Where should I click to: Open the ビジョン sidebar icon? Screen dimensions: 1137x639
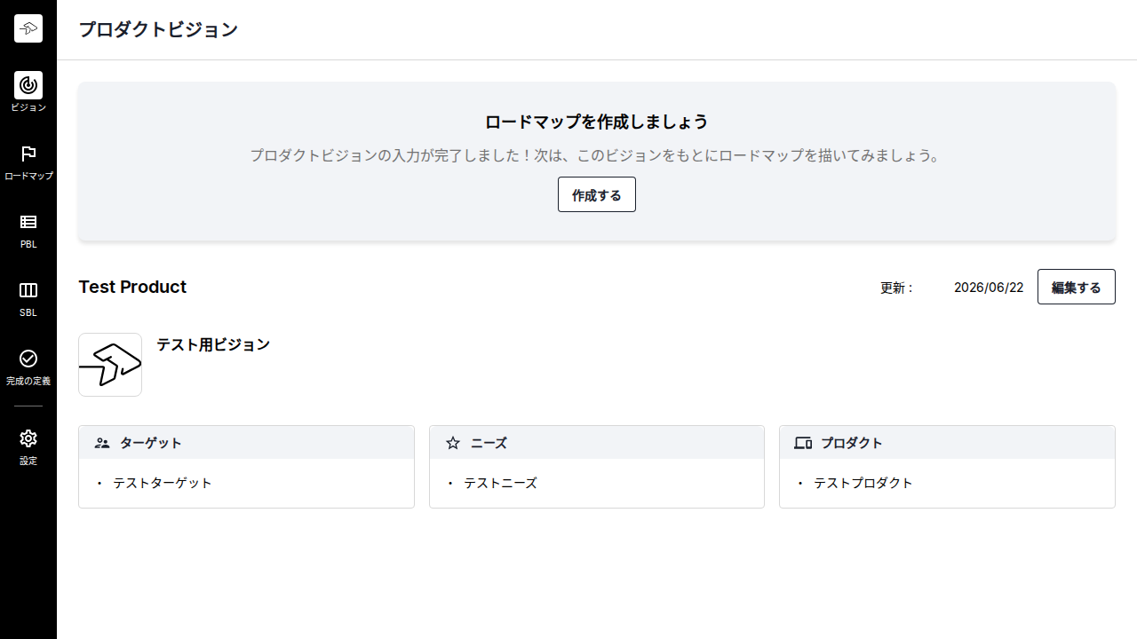[28, 85]
